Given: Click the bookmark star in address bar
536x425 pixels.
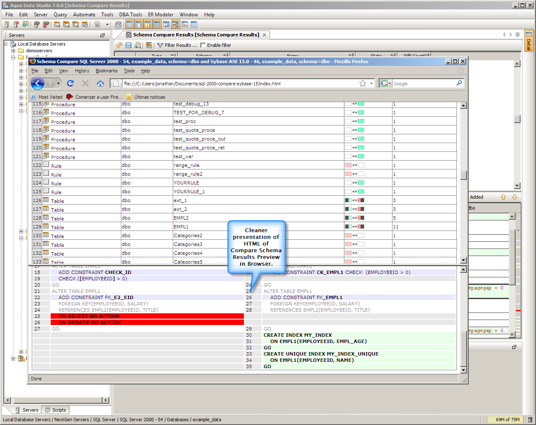Looking at the screenshot, I should coord(363,83).
